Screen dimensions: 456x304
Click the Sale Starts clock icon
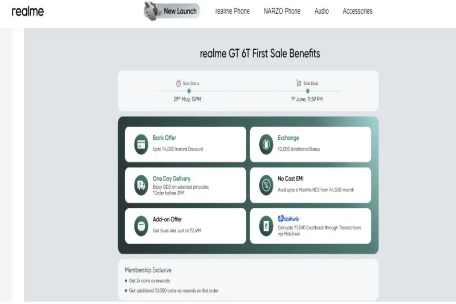(179, 83)
